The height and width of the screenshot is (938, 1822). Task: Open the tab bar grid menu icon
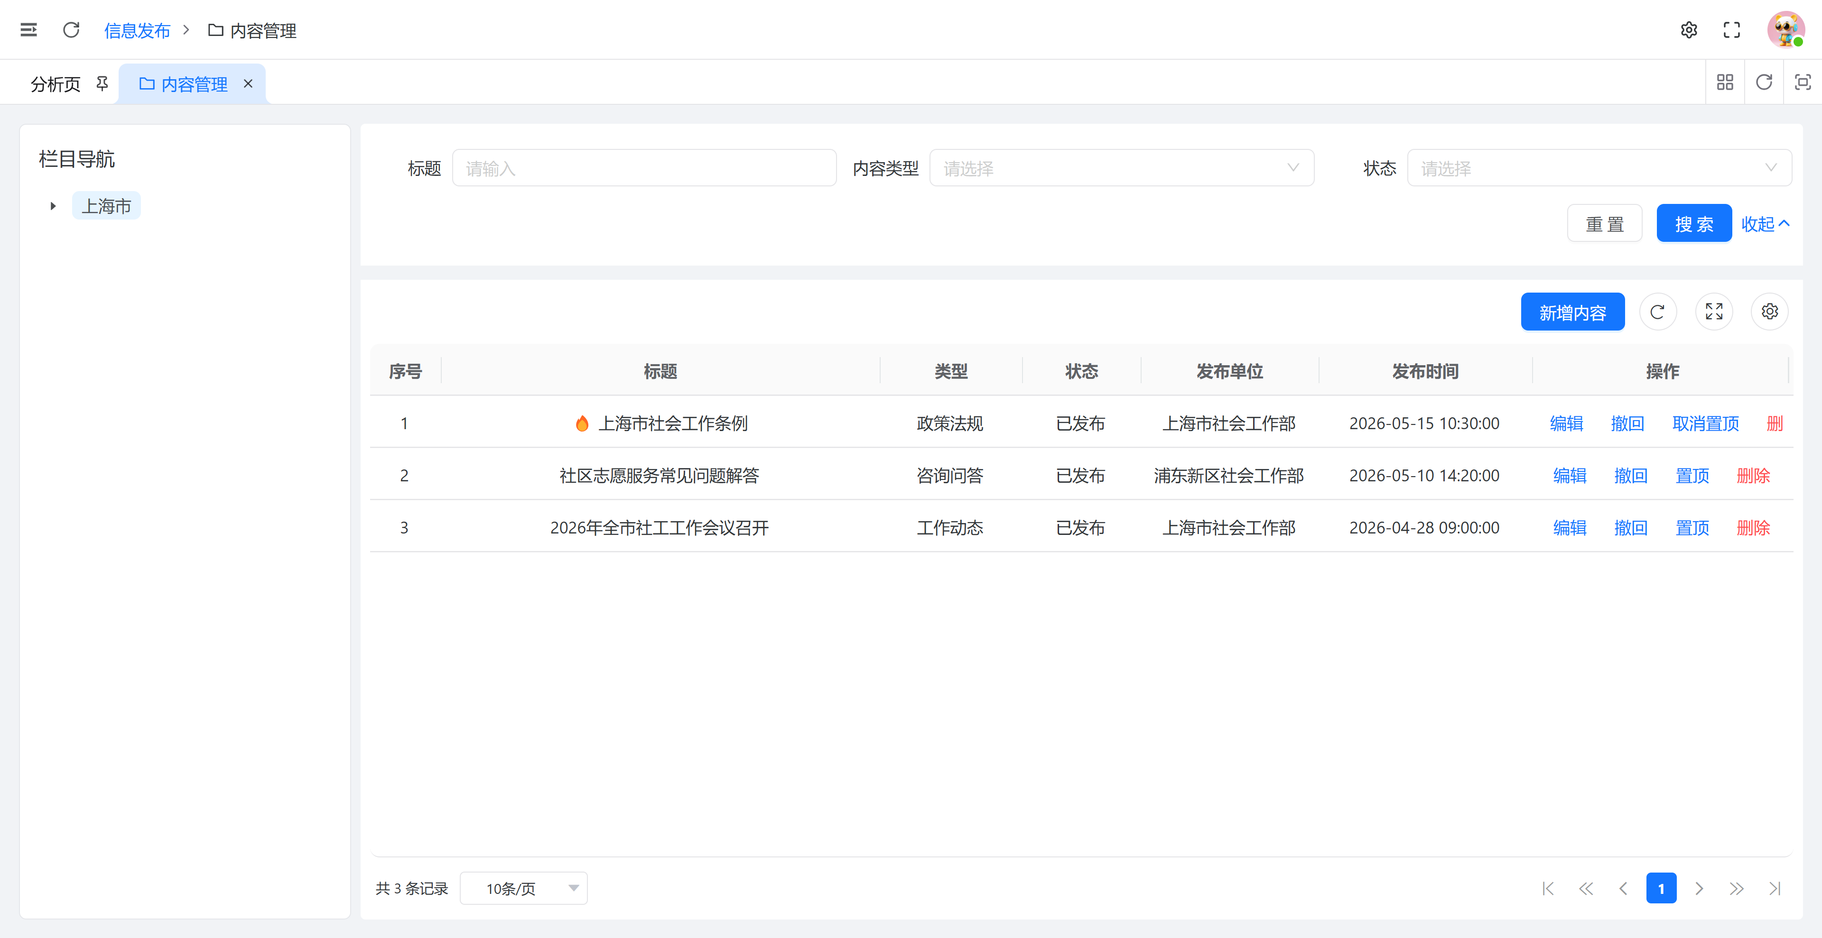click(x=1725, y=83)
